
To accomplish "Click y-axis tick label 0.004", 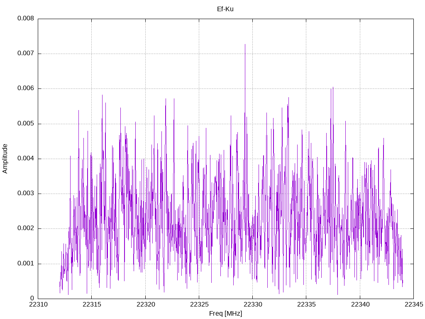I will (26, 159).
